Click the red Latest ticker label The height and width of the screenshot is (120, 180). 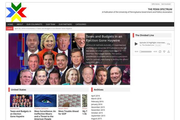point(10,28)
